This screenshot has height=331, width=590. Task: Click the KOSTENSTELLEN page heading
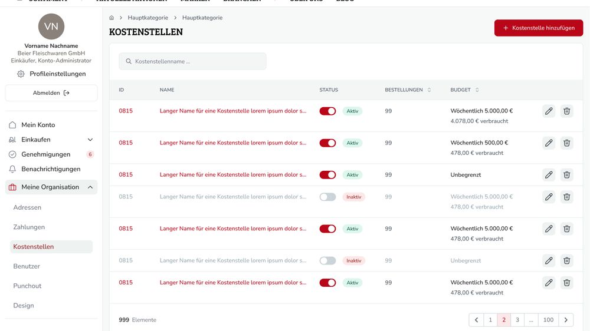tap(146, 32)
